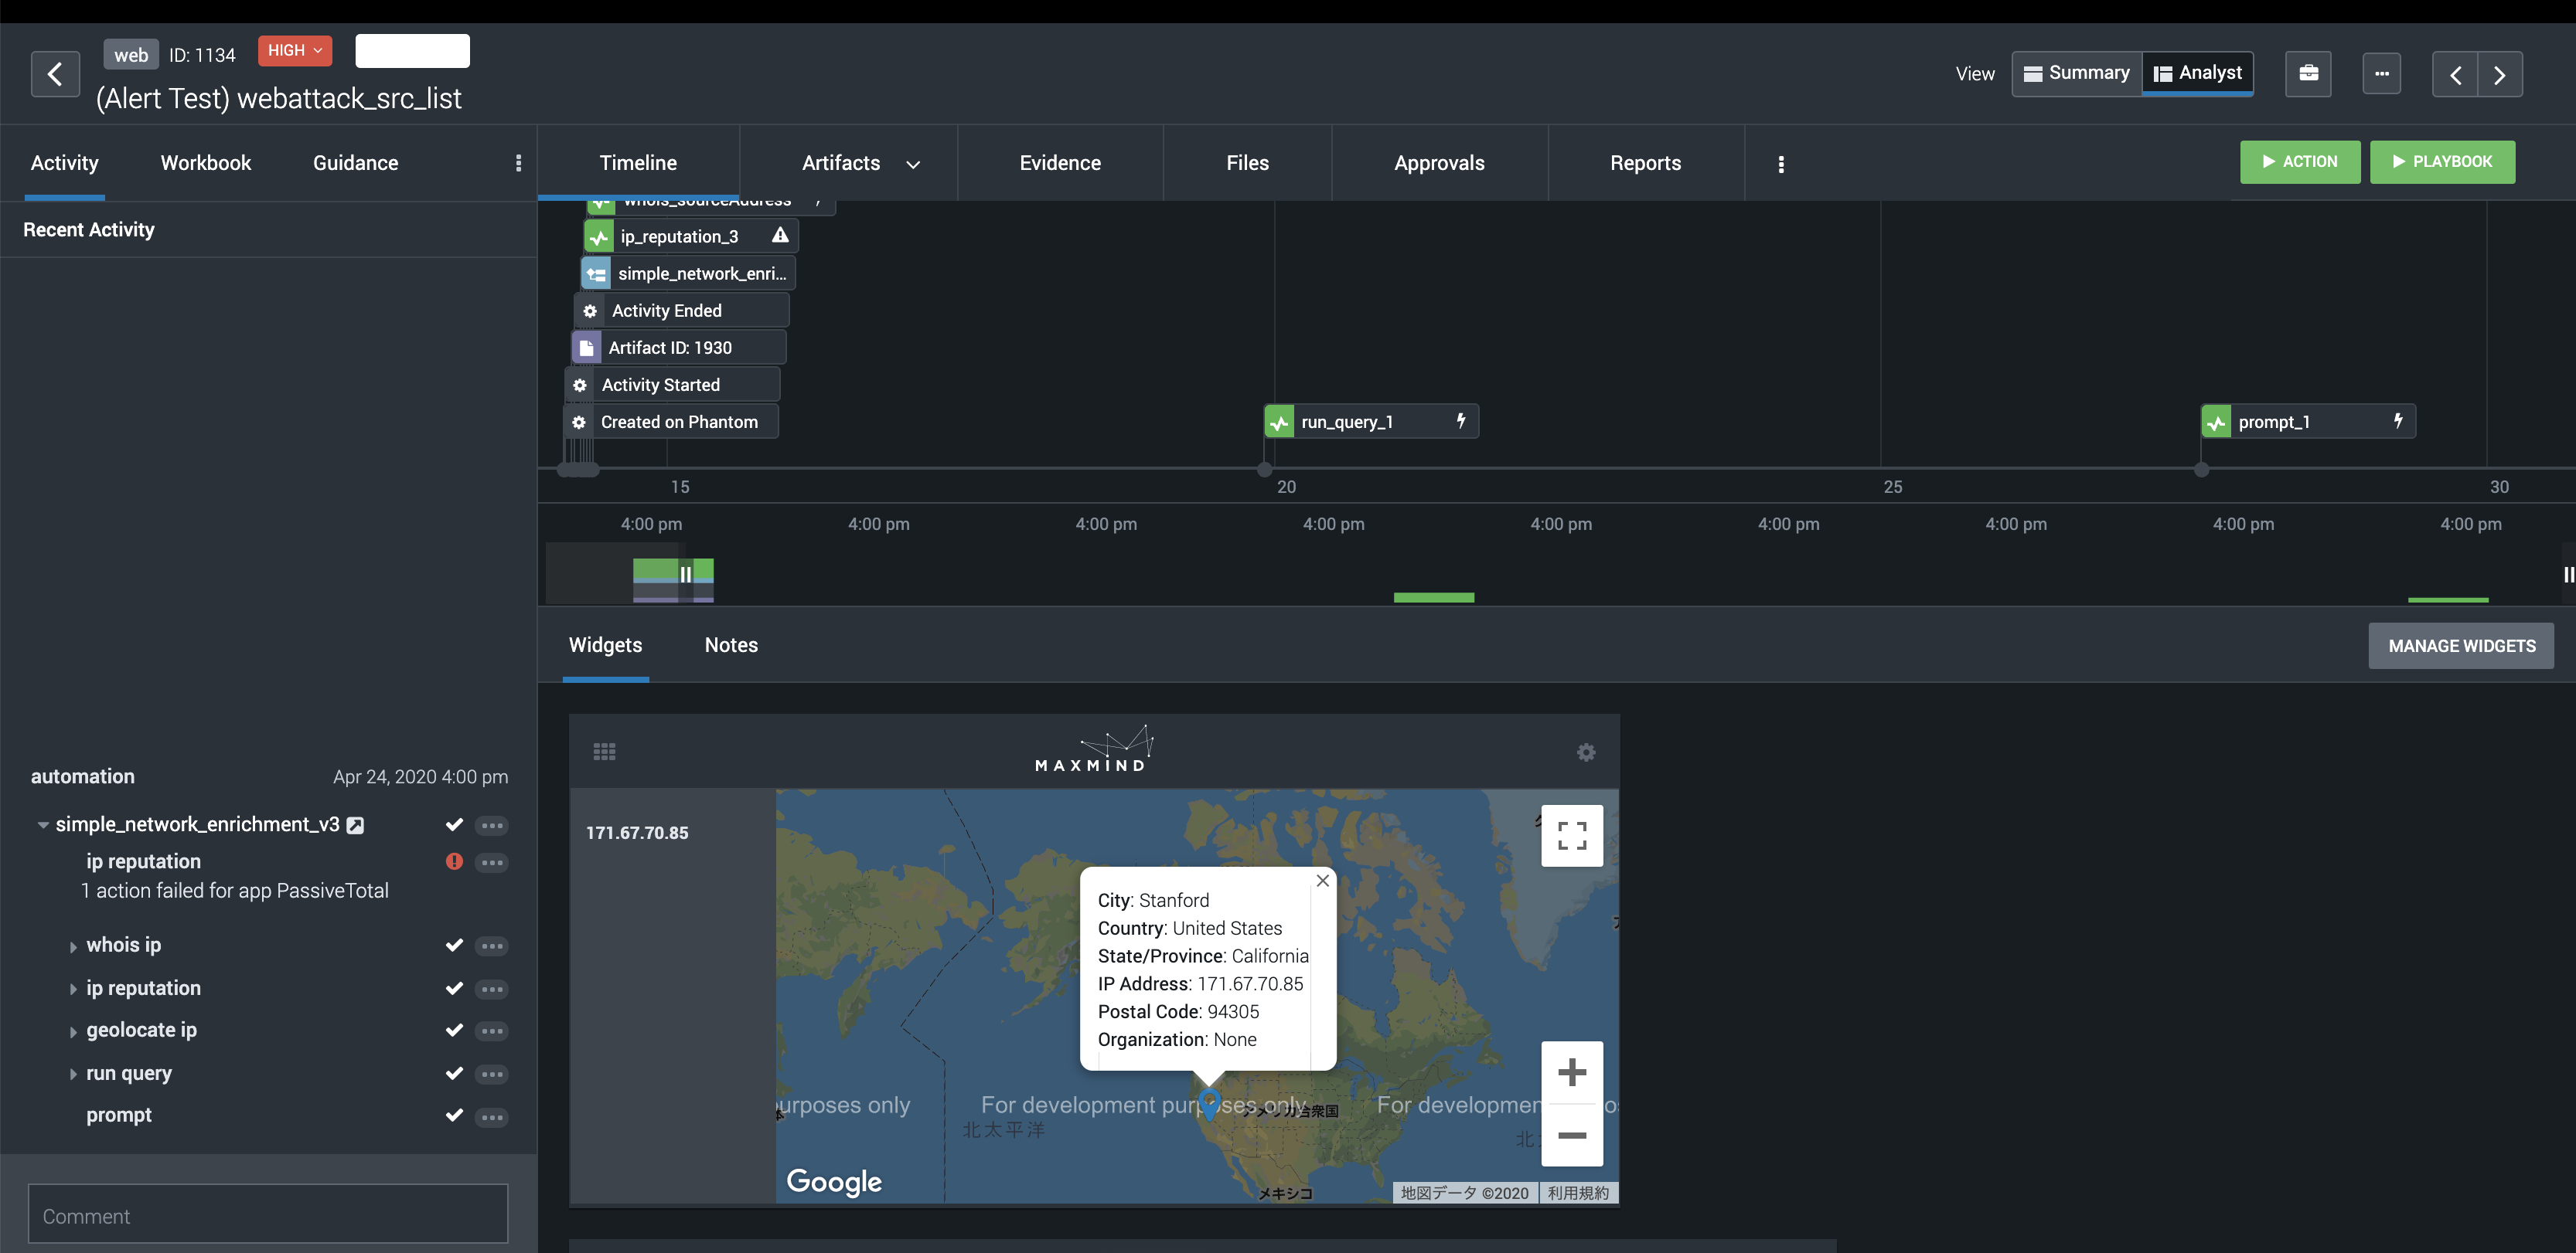Open options for prompt row
This screenshot has height=1253, width=2576.
(491, 1116)
